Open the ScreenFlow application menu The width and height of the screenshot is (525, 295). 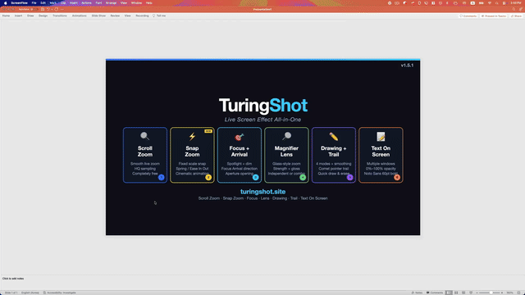[x=19, y=3]
